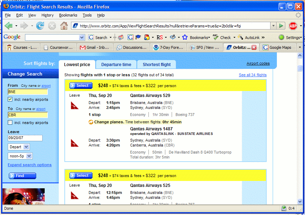Switch to the Google Maps tab
Viewport: 305px width, 215px height.
[277, 47]
